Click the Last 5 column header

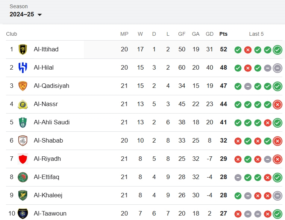click(256, 34)
